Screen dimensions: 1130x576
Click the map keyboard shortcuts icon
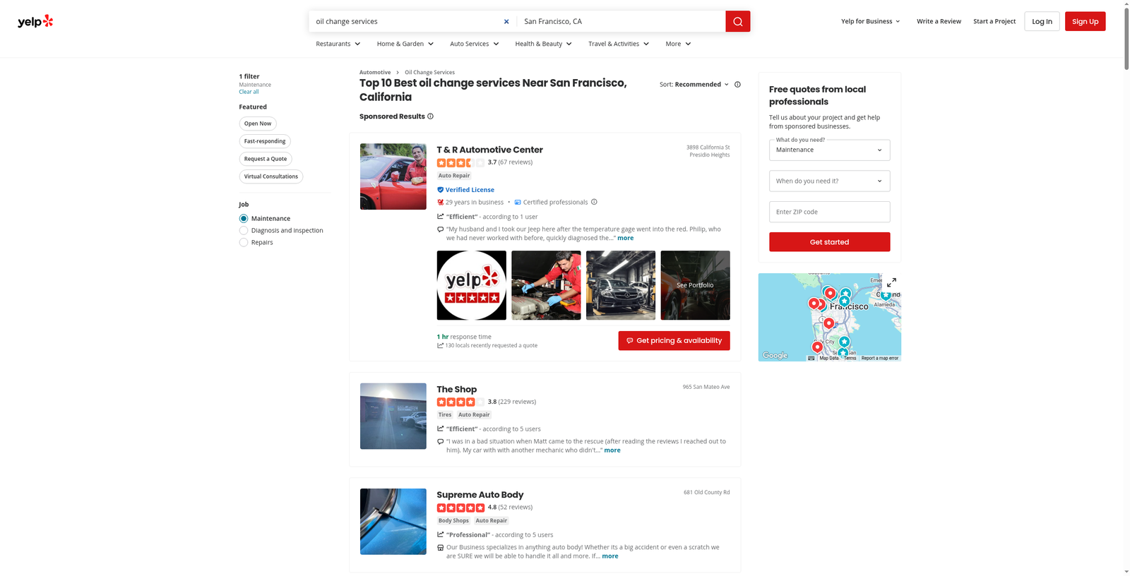click(x=811, y=358)
